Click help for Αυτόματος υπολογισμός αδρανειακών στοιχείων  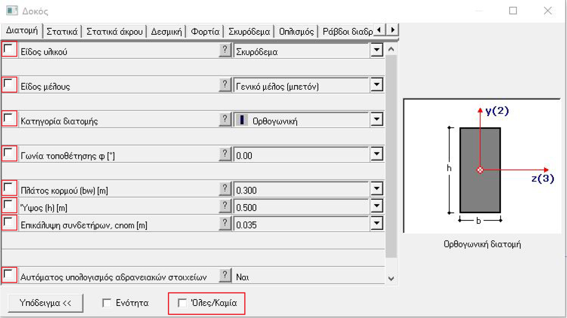(x=225, y=275)
